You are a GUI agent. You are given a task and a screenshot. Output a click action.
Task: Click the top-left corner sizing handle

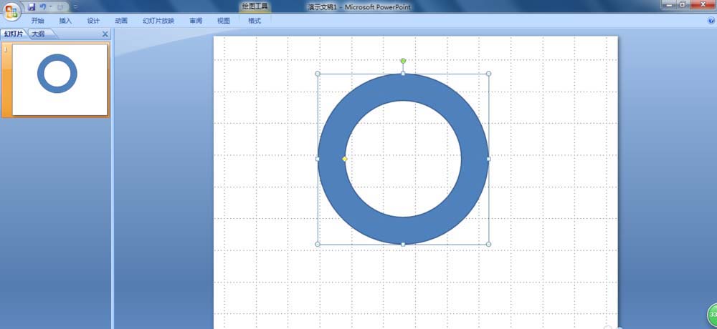[x=318, y=74]
